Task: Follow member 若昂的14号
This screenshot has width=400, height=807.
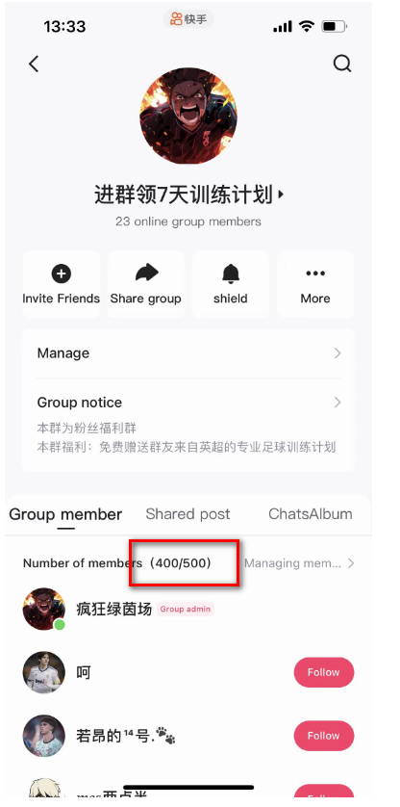Action: pos(324,736)
